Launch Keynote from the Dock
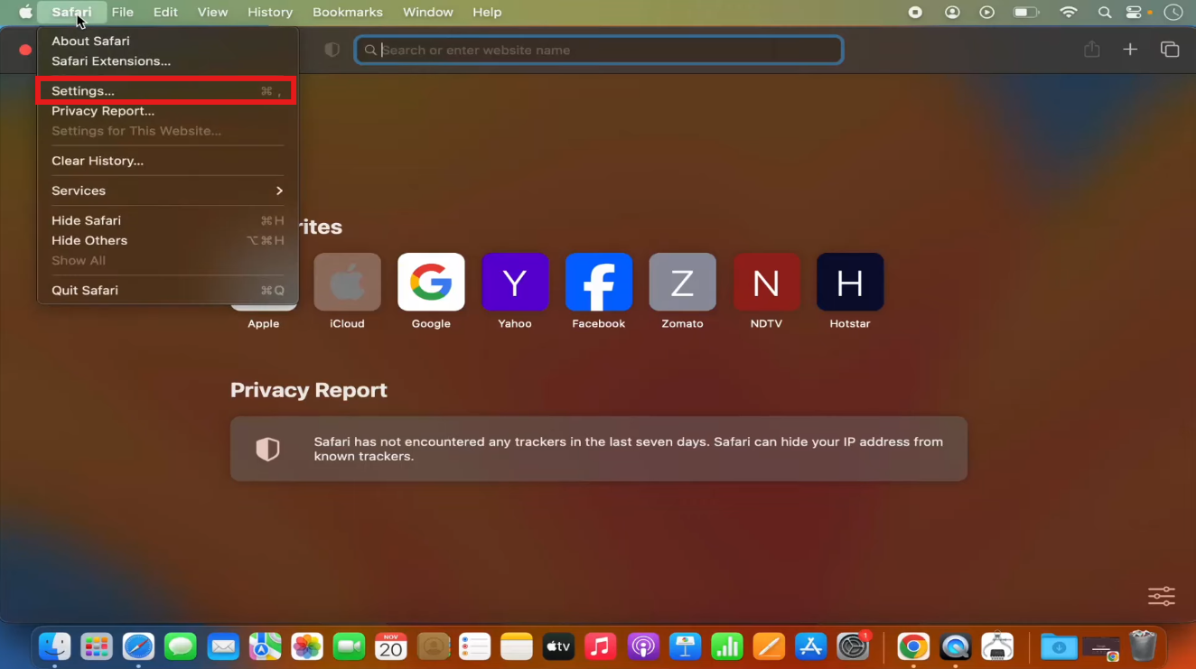This screenshot has height=669, width=1196. click(685, 646)
